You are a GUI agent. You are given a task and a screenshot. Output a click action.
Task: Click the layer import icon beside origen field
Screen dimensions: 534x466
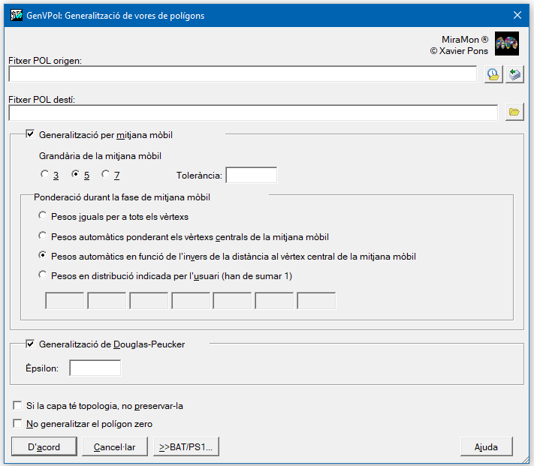(x=514, y=74)
